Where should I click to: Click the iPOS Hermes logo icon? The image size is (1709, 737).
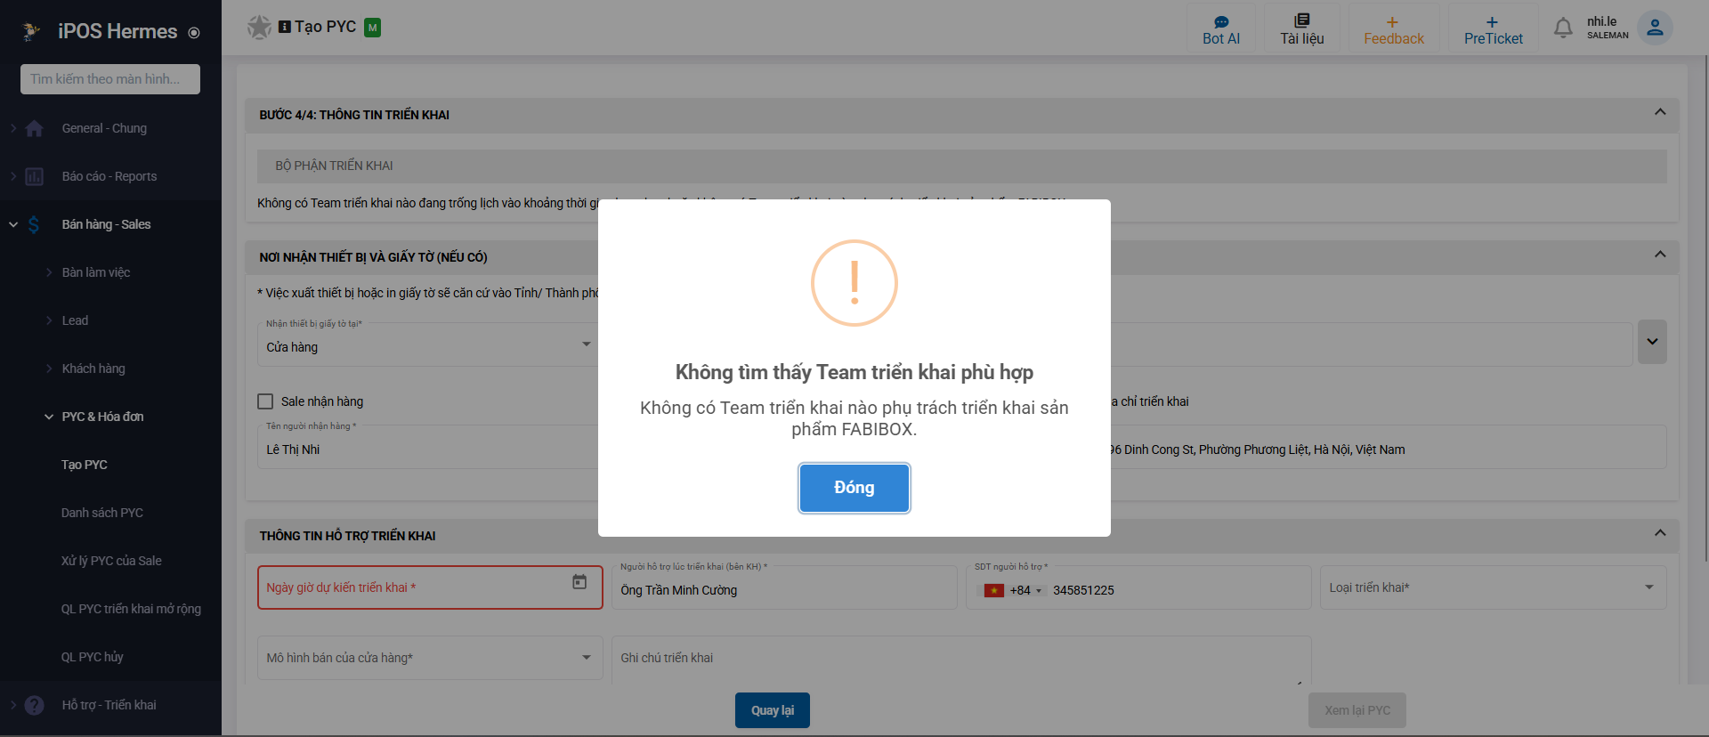tap(31, 31)
